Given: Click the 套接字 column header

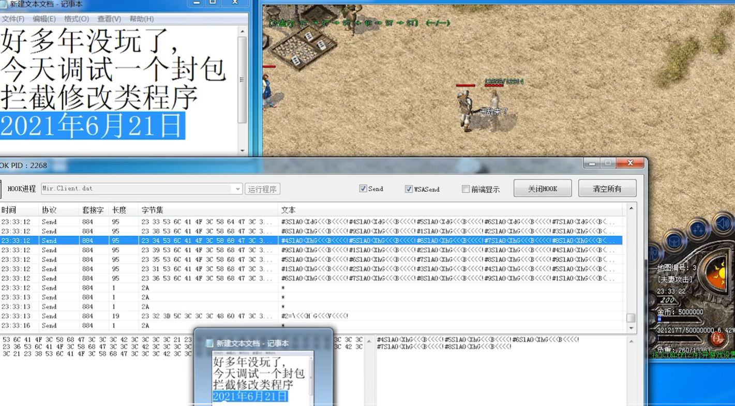Looking at the screenshot, I should 94,210.
